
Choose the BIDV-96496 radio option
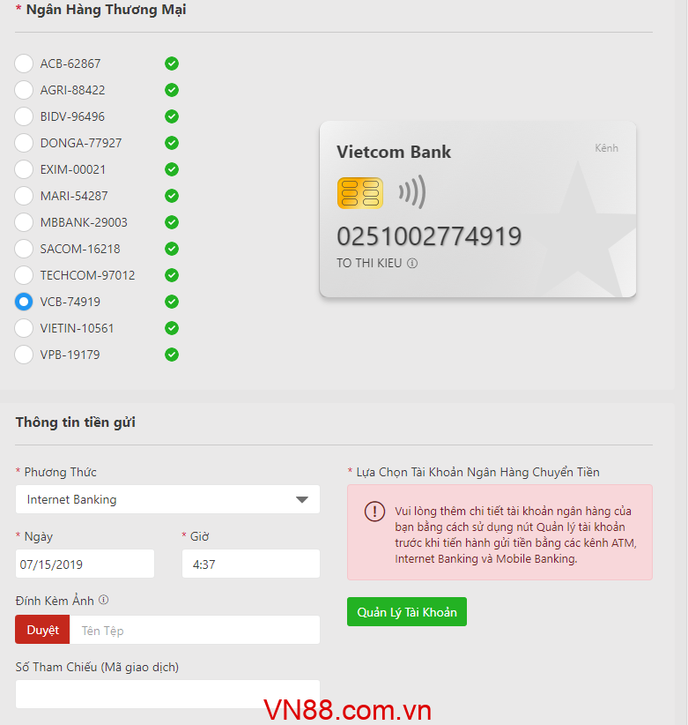(x=24, y=116)
